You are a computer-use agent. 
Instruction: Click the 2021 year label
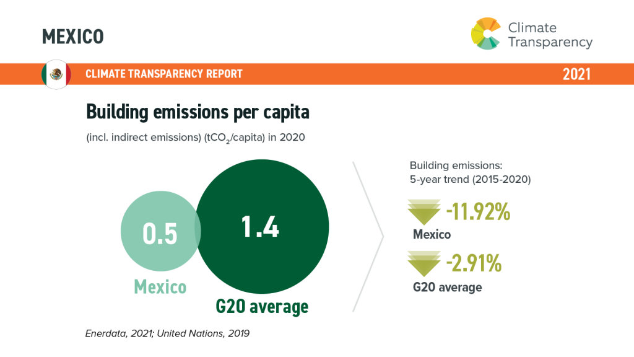[576, 74]
